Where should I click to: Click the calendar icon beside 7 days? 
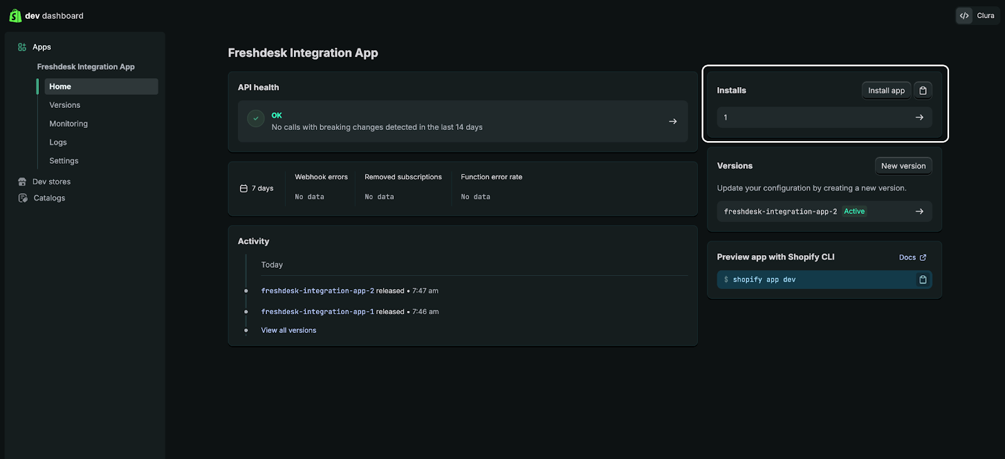tap(244, 189)
